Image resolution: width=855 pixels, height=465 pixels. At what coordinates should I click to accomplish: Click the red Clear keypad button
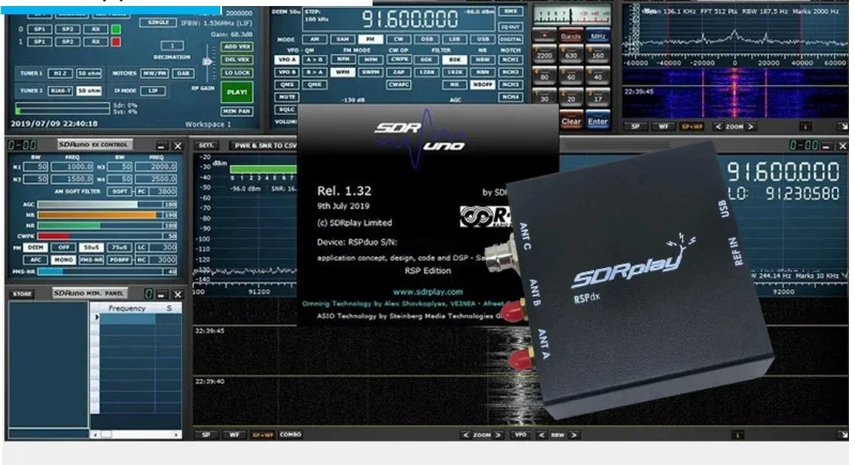click(571, 121)
